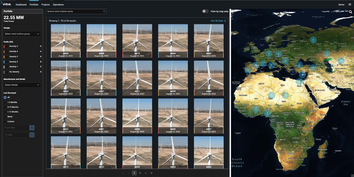The height and width of the screenshot is (177, 354).
Task: Select the AE63 turbine thumbnail
Action: click(x=66, y=116)
